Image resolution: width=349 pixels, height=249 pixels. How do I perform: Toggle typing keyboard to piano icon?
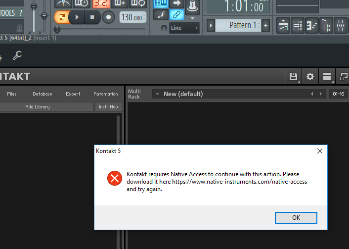[161, 3]
